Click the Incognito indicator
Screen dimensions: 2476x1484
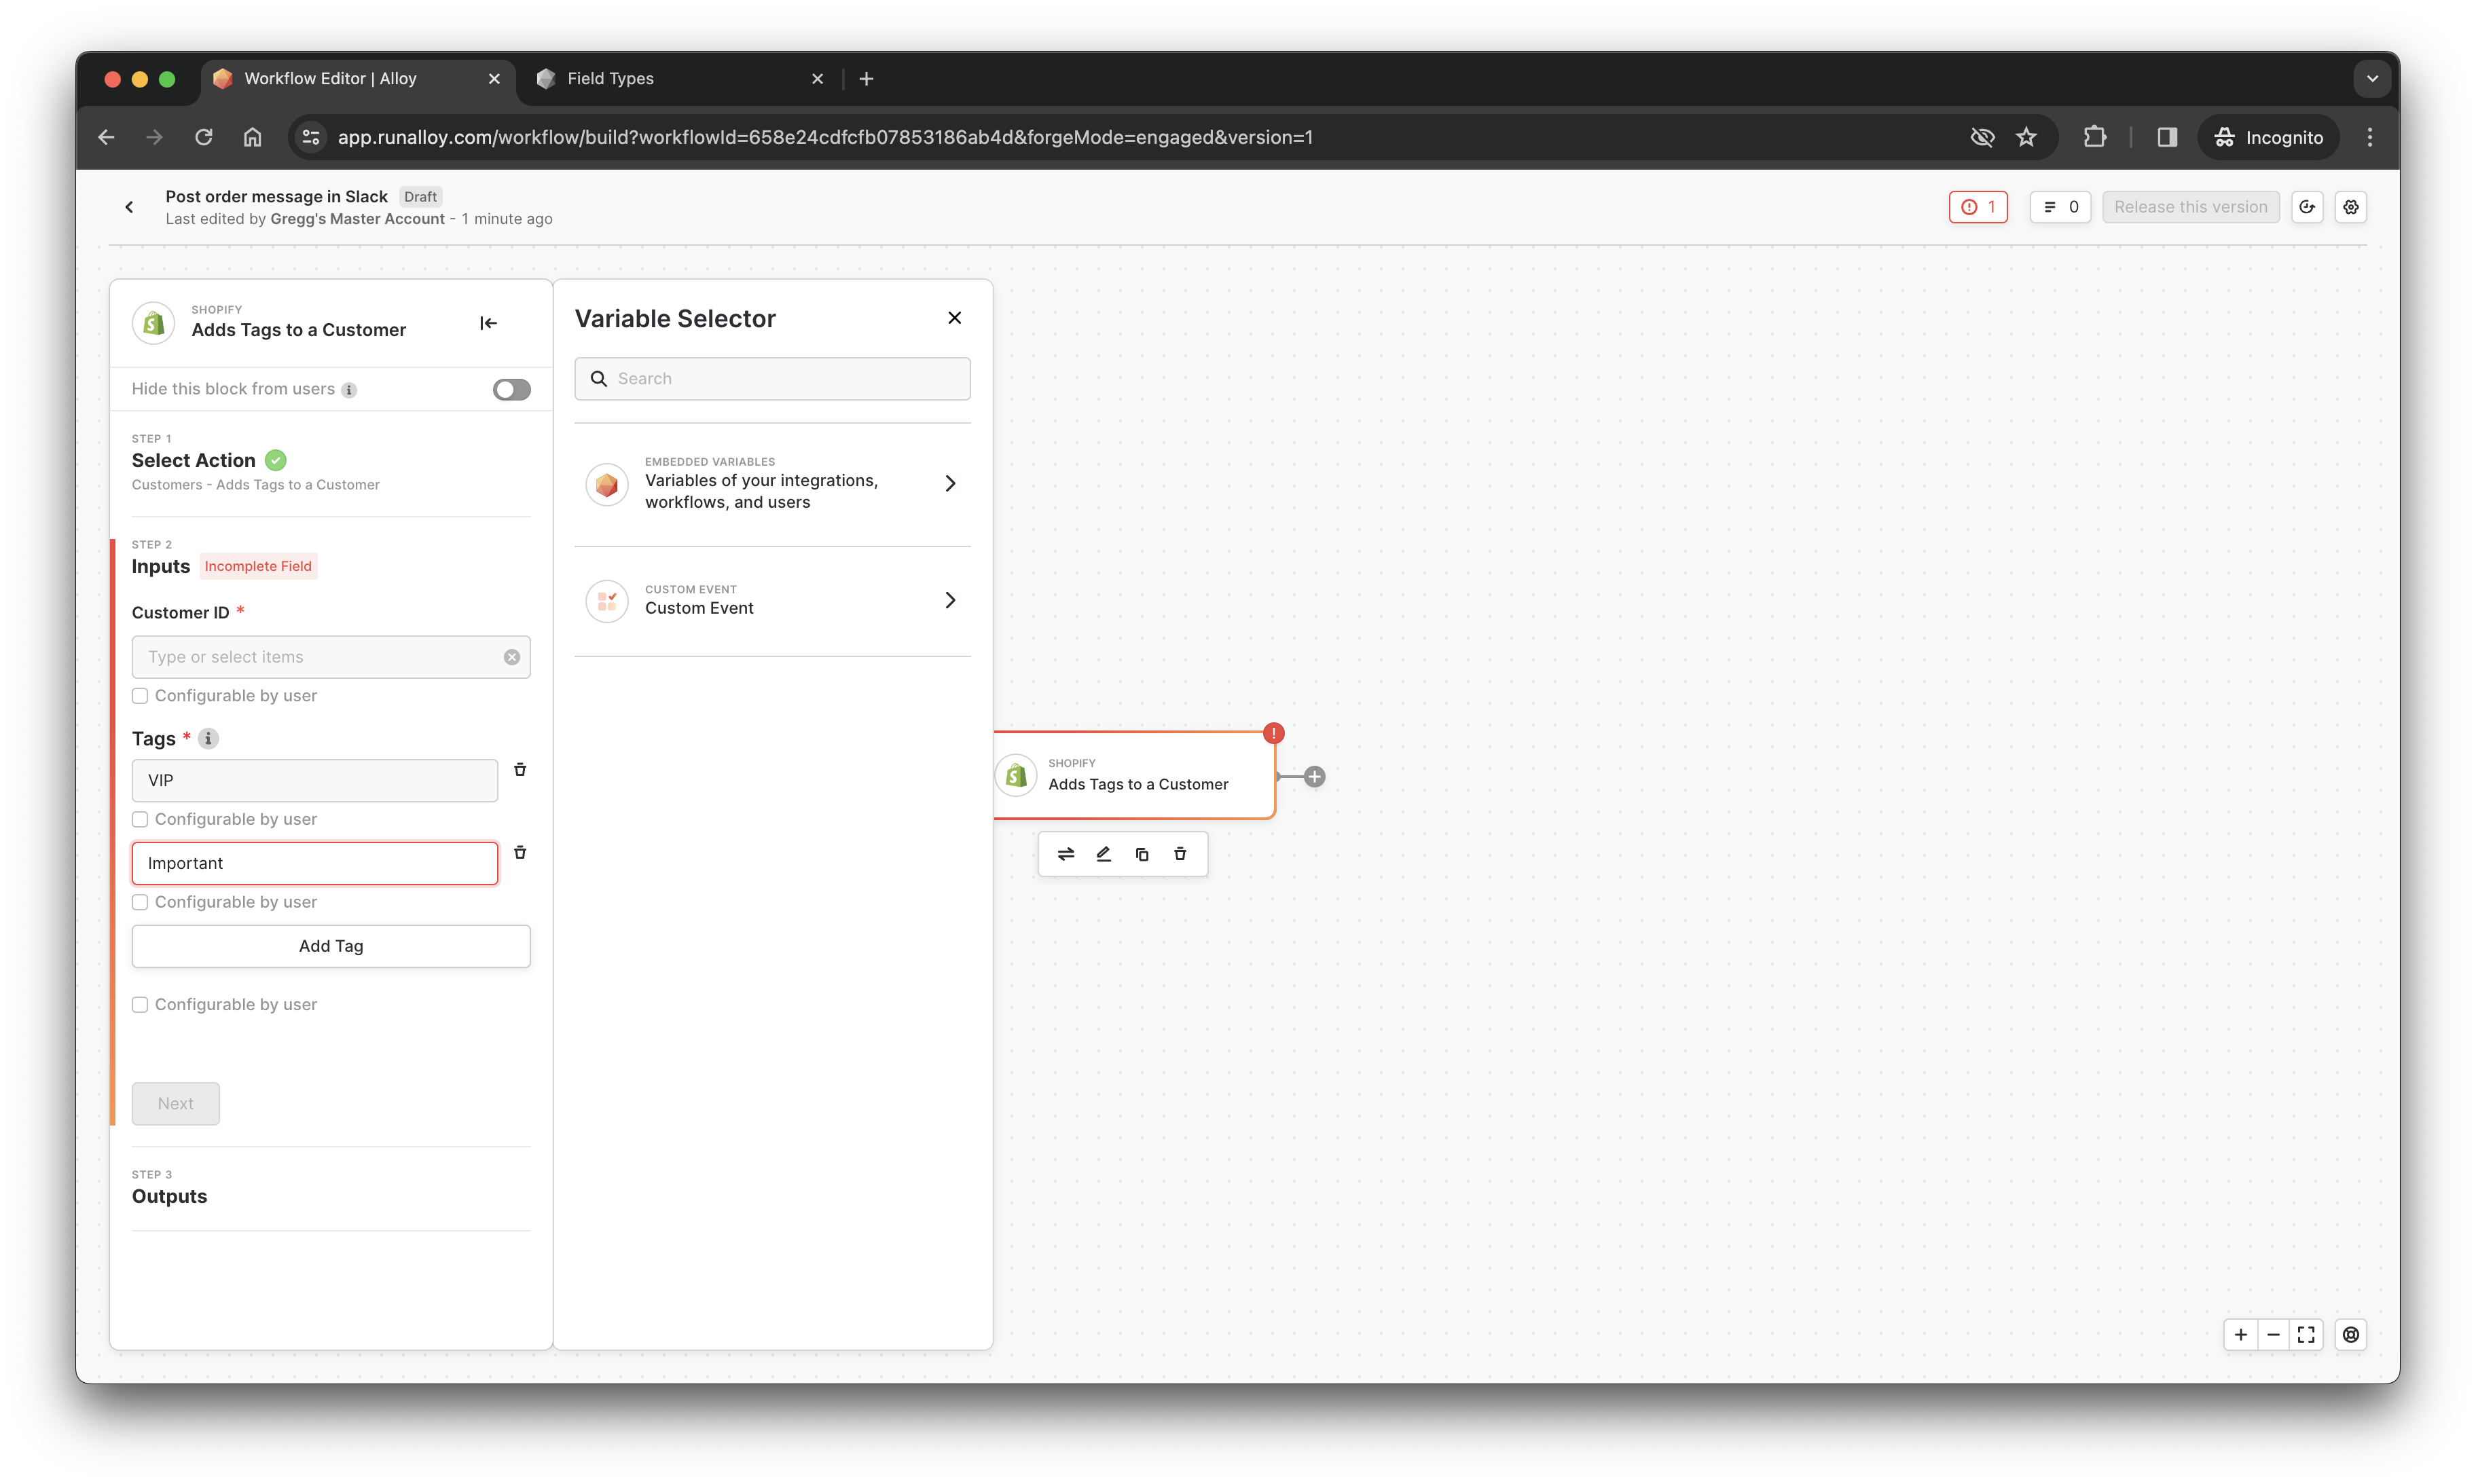point(2268,137)
